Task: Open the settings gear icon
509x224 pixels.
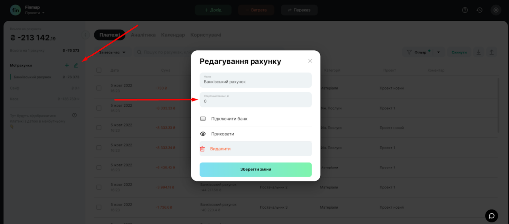Action: pos(496,10)
